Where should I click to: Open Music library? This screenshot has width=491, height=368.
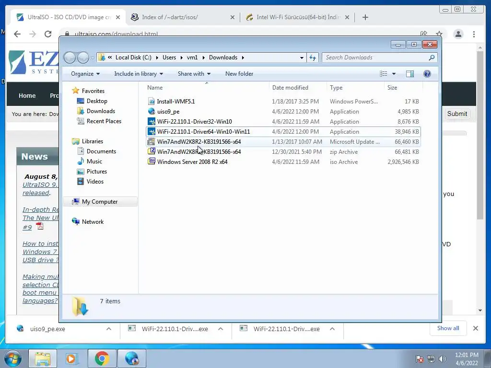(x=94, y=161)
